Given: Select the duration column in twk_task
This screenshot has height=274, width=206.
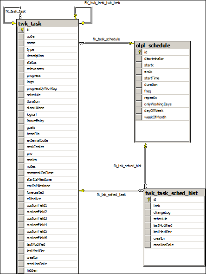Looking at the screenshot, I should coord(48,101).
